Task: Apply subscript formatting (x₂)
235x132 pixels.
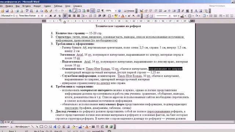Action: [x=134, y=16]
